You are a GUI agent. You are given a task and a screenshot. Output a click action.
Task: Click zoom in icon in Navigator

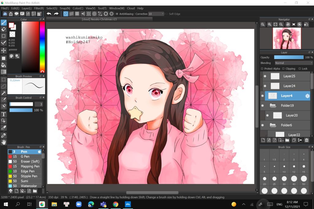(270, 25)
